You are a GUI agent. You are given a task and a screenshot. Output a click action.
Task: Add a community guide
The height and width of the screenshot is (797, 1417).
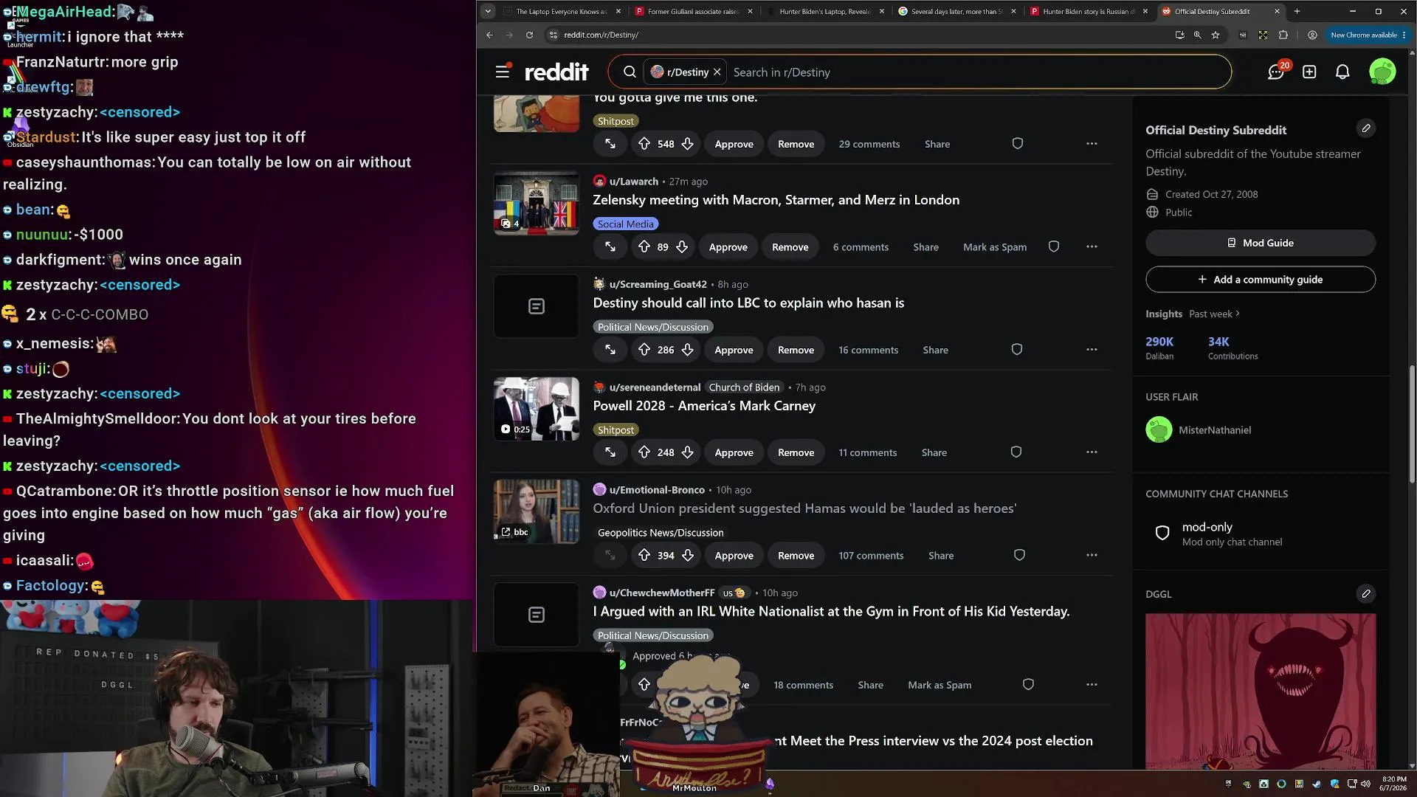1261,280
